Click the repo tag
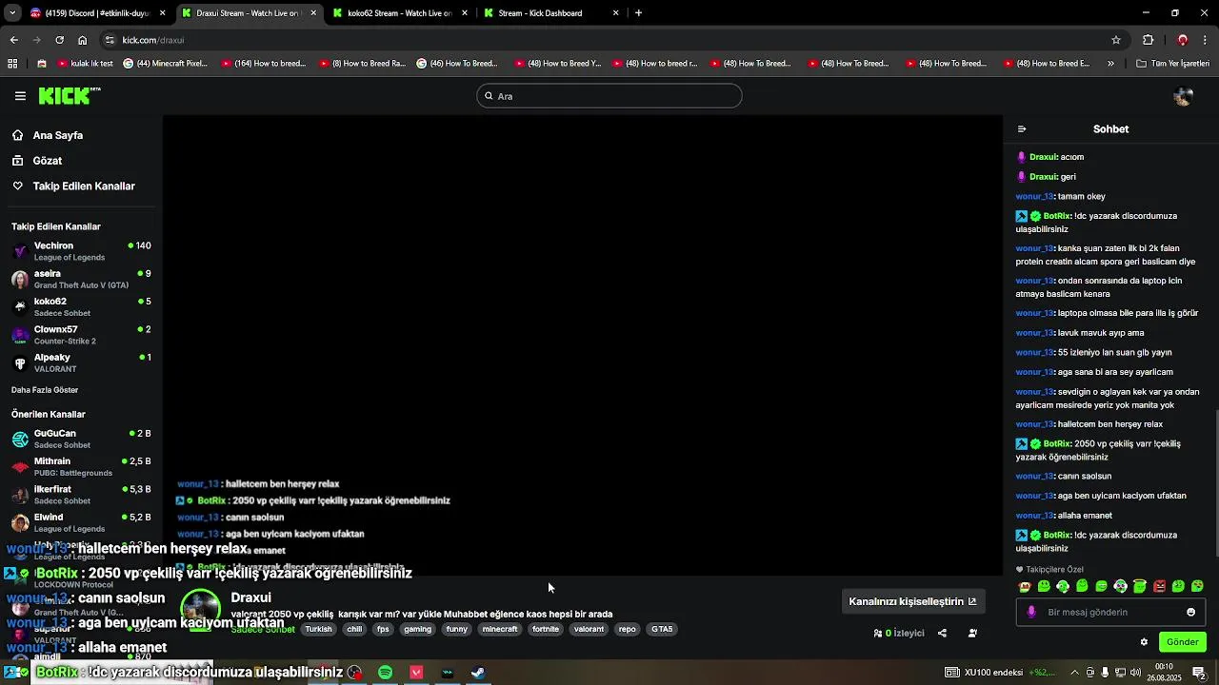This screenshot has width=1219, height=685. tap(628, 629)
